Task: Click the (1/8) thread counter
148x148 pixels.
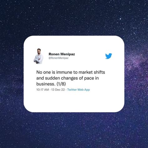Action: click(61, 84)
